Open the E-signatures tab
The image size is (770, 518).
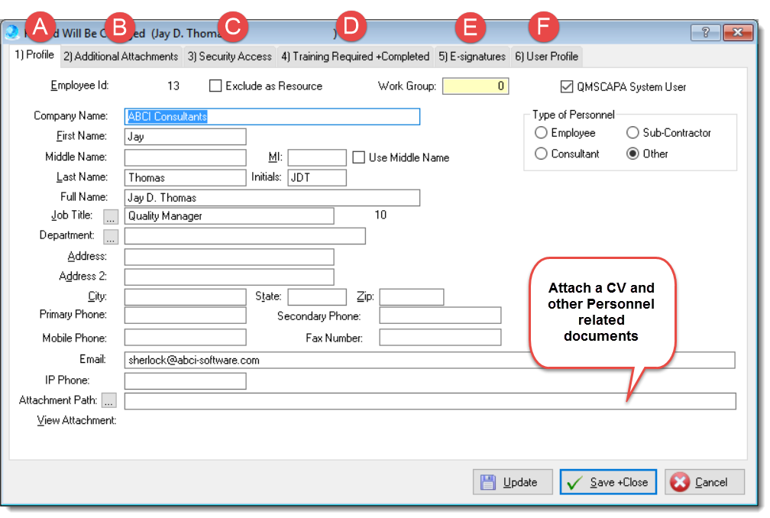pos(472,57)
